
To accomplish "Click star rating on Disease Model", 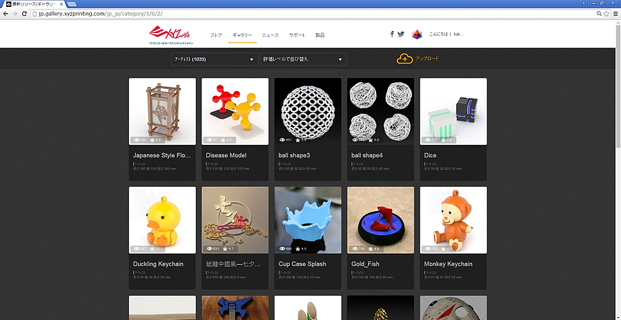I will (x=226, y=140).
